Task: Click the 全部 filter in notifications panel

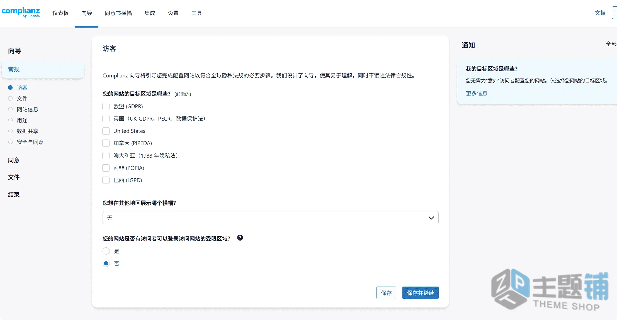Action: [x=611, y=44]
